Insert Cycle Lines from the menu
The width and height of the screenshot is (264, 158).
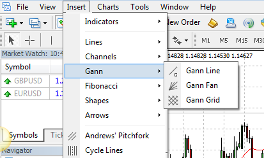coord(115,150)
